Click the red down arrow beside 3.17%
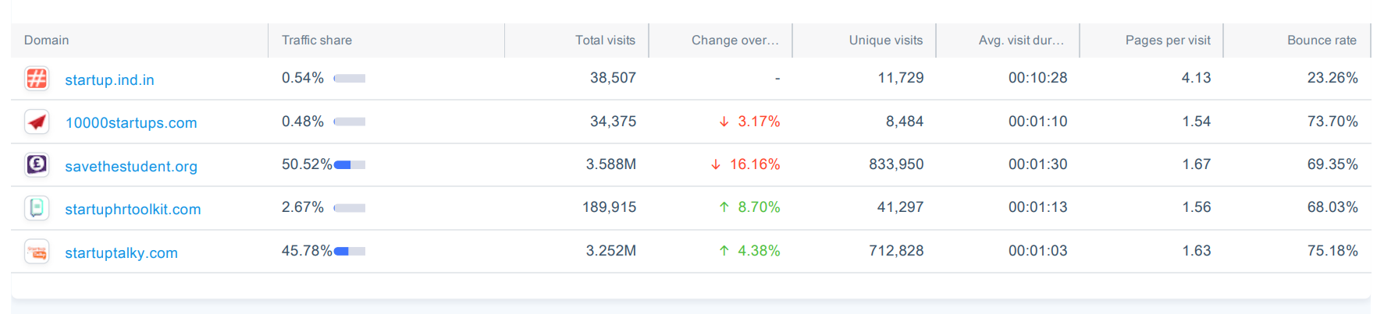 tap(724, 122)
